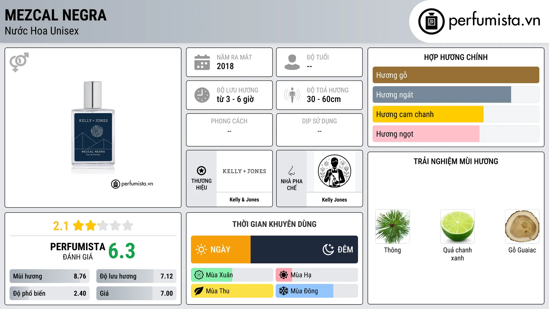Viewport: 549px width, 309px height.
Task: Click the Đêm nighttime segment
Action: point(304,249)
